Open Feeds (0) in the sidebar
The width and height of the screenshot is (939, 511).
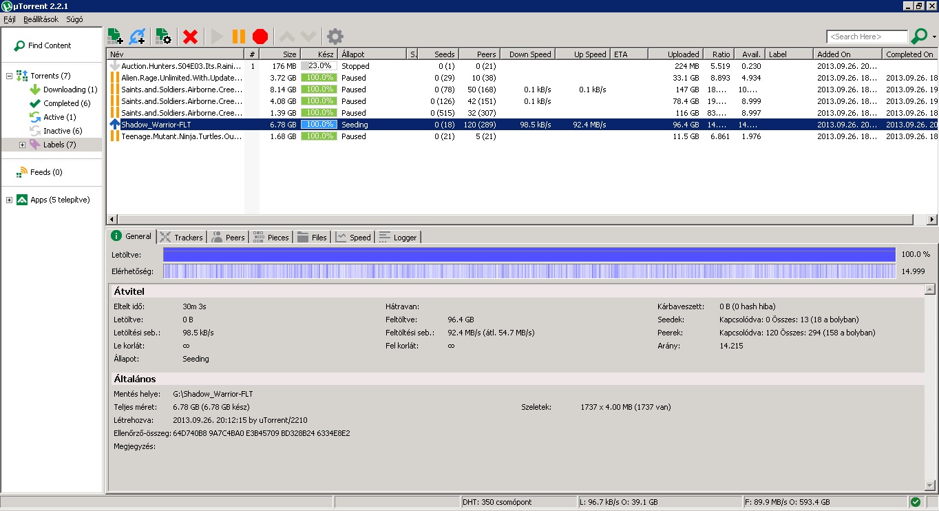click(x=39, y=172)
